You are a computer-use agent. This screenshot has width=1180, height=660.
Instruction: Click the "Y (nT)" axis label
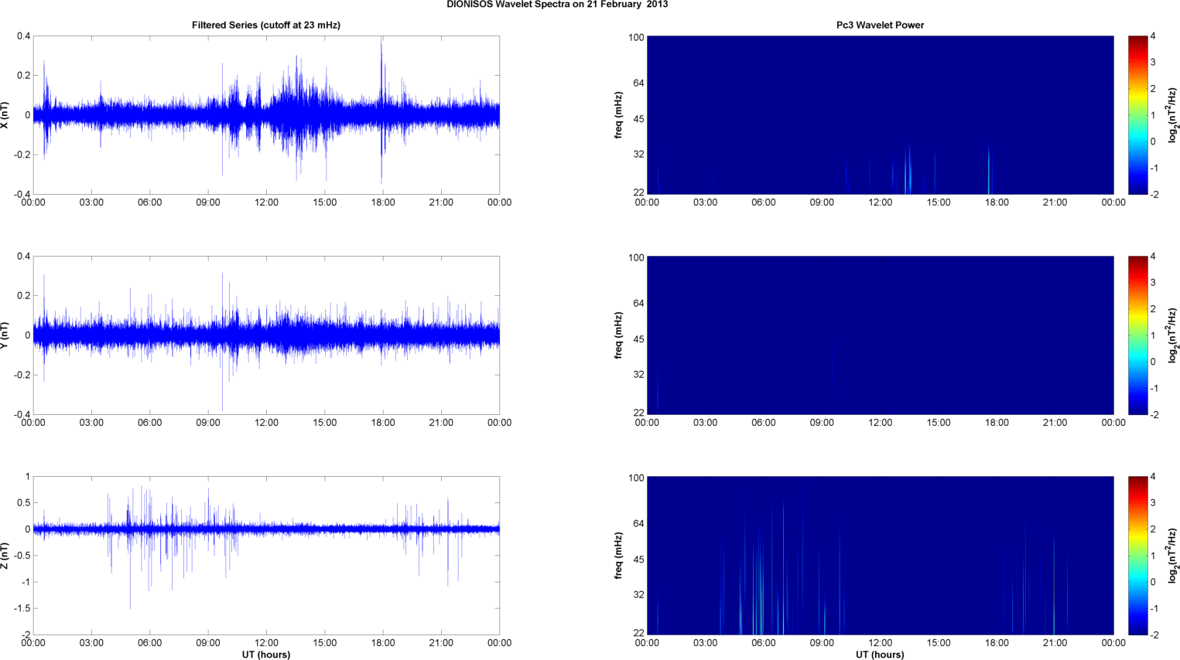[x=5, y=335]
